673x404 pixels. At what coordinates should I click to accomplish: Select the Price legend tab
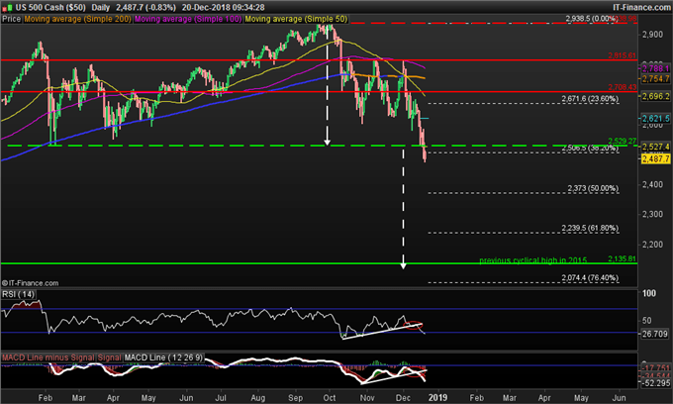coord(11,19)
